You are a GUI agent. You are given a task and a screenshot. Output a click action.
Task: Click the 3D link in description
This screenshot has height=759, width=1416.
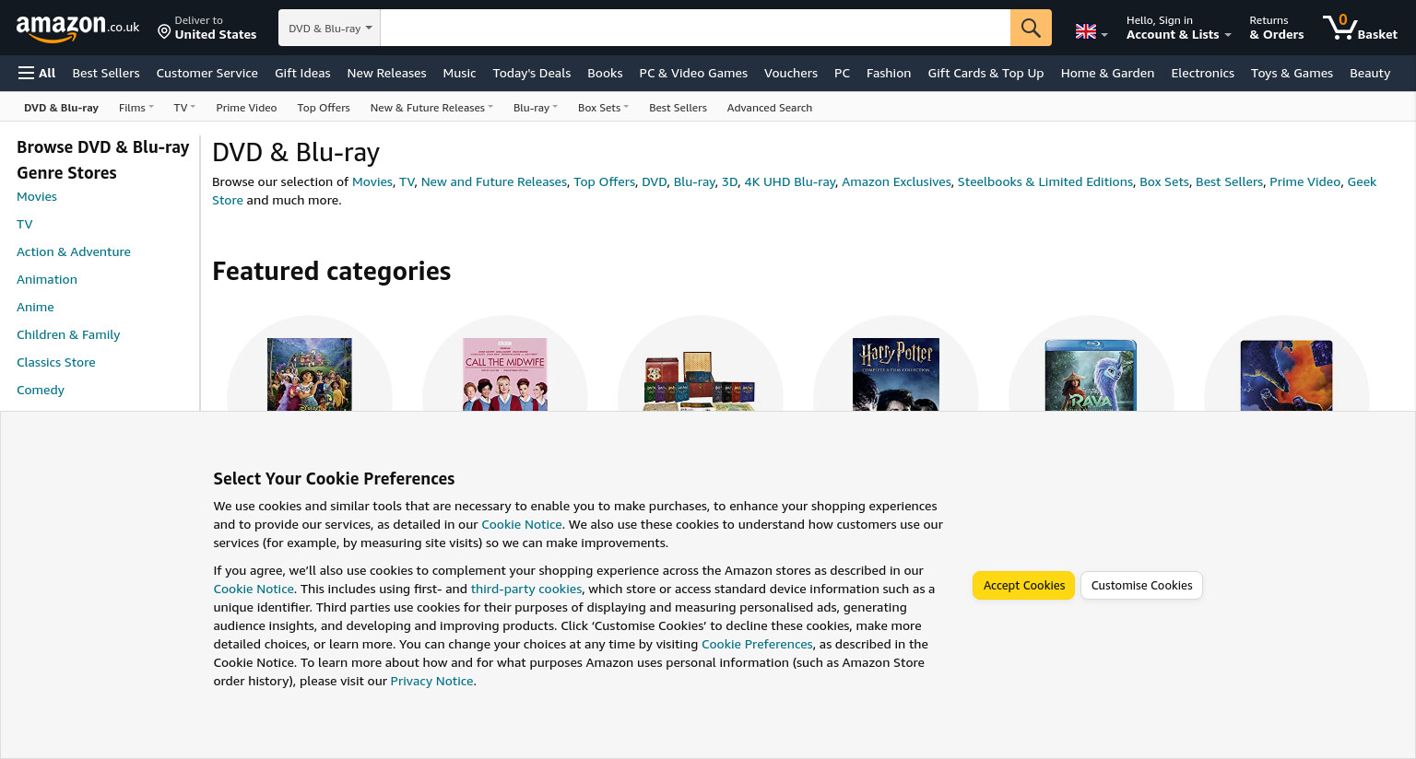point(729,181)
